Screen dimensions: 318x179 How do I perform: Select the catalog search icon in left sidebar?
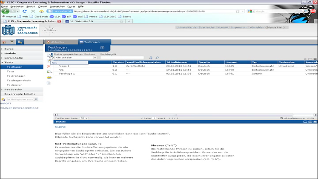[20, 42]
